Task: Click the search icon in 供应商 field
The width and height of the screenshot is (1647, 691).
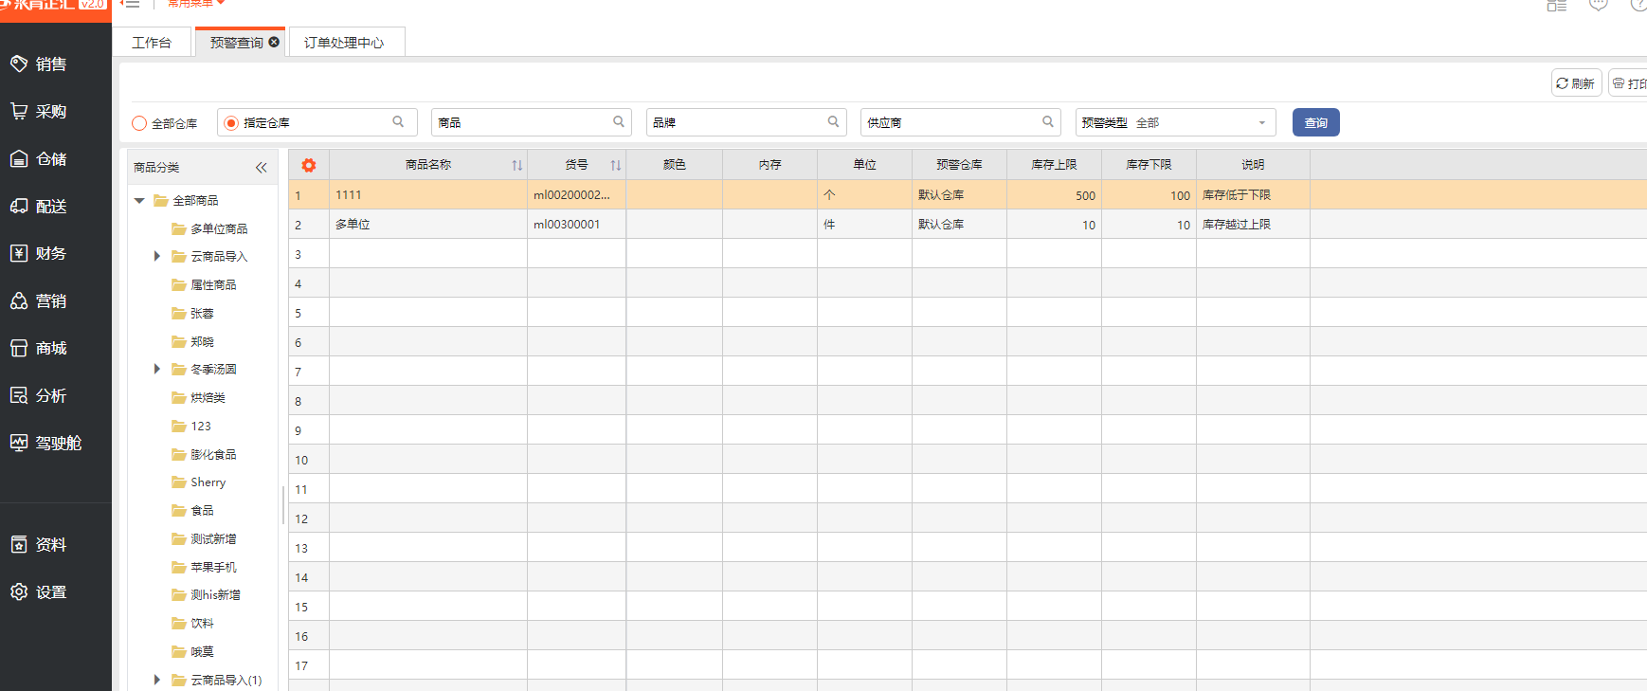Action: [x=1048, y=121]
